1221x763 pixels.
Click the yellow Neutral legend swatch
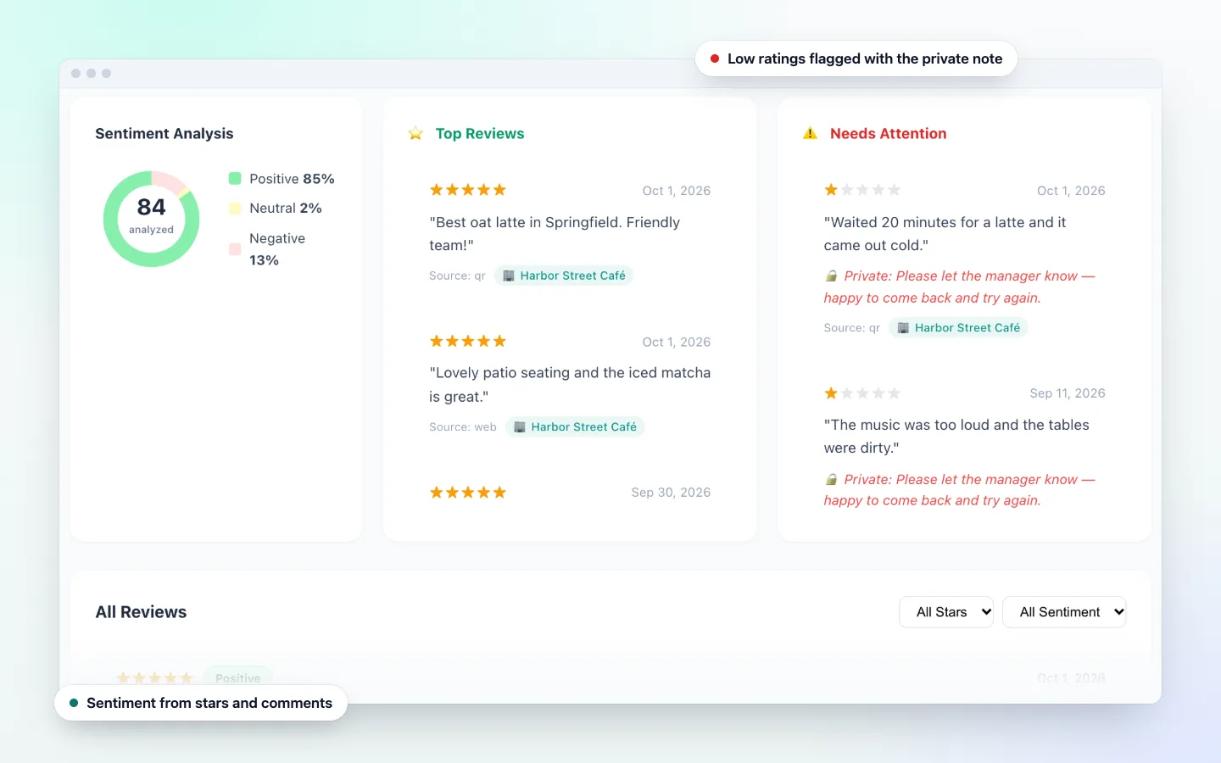point(235,208)
